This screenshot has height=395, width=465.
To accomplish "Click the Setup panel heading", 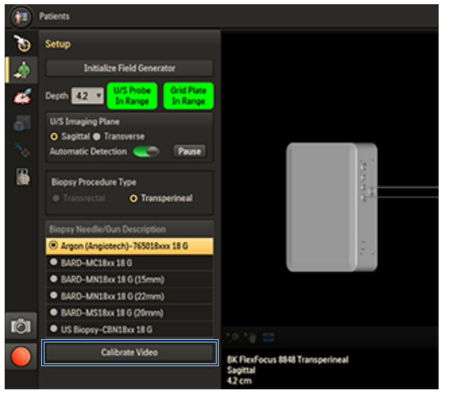I will [58, 44].
